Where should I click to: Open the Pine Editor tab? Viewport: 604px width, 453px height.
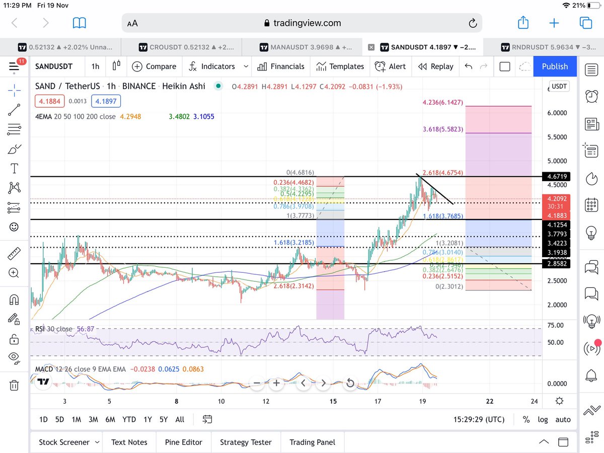click(184, 442)
